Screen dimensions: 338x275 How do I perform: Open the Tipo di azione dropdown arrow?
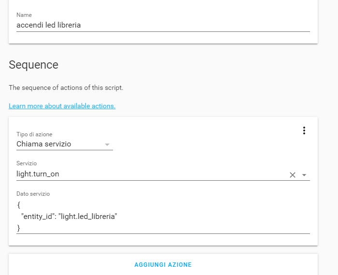(x=107, y=145)
